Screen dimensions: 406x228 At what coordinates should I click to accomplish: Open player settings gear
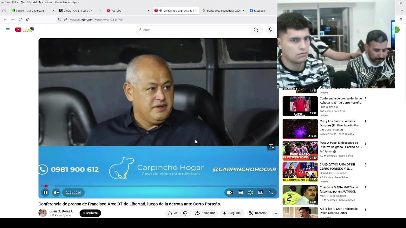click(x=251, y=193)
